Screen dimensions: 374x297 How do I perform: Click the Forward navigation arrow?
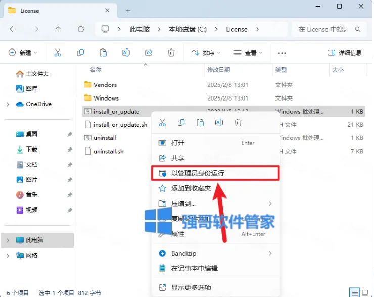point(35,29)
